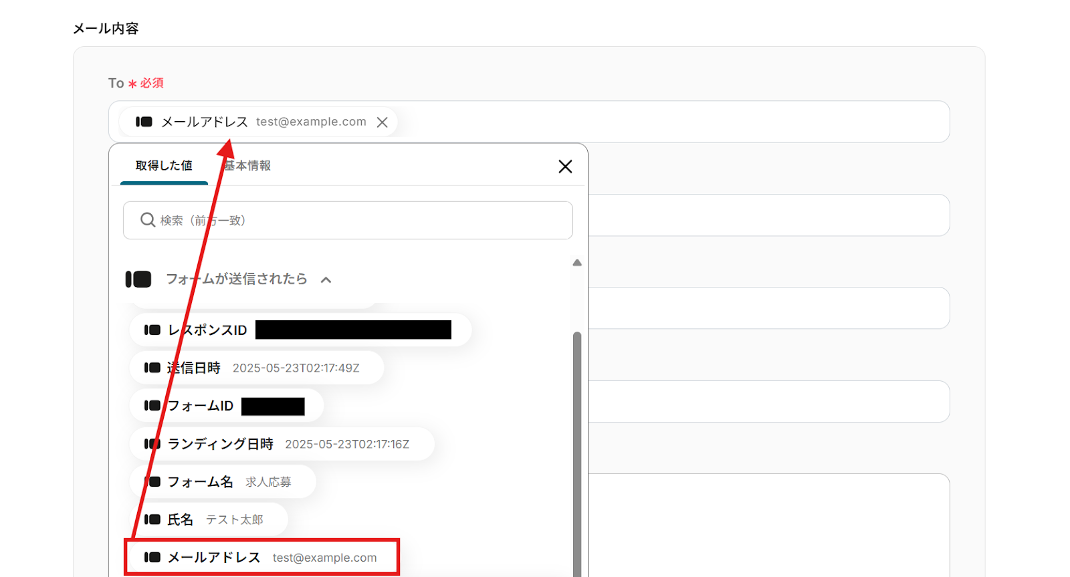Select the ランディング日時 value

pos(282,444)
